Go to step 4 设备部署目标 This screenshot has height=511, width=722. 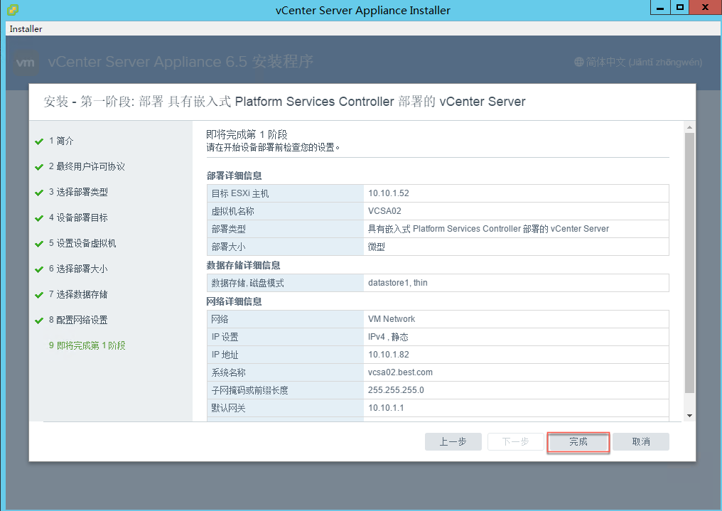point(78,217)
